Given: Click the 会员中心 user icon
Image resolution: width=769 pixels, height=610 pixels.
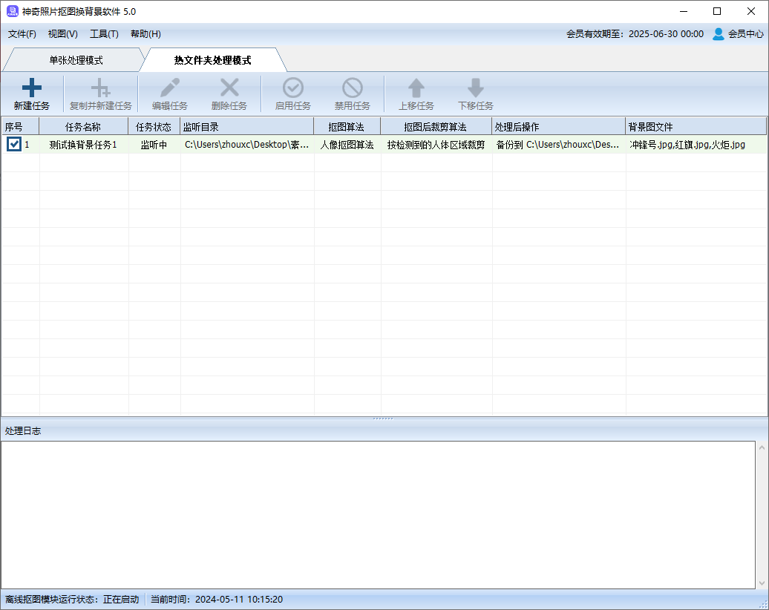Looking at the screenshot, I should pos(718,34).
